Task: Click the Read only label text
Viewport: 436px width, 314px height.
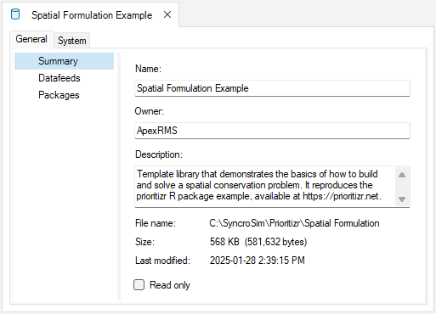Action: tap(170, 285)
